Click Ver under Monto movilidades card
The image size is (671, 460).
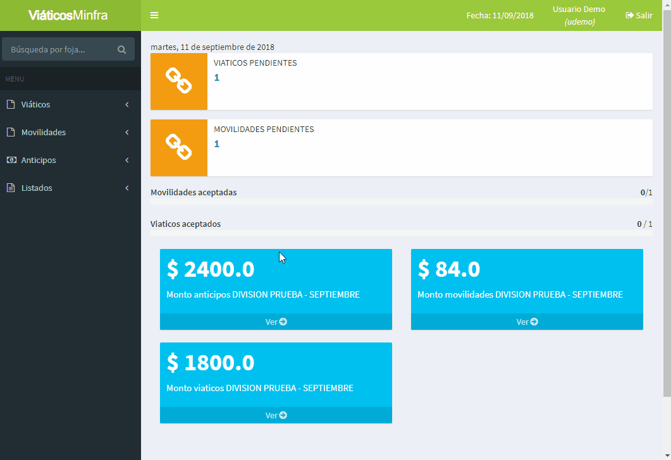527,322
